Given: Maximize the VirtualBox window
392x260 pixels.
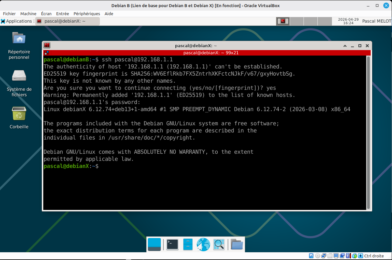Looking at the screenshot, I should [377, 5].
